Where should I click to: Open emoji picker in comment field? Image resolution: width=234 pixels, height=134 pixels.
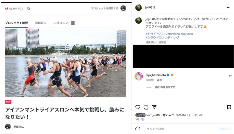[138, 129]
